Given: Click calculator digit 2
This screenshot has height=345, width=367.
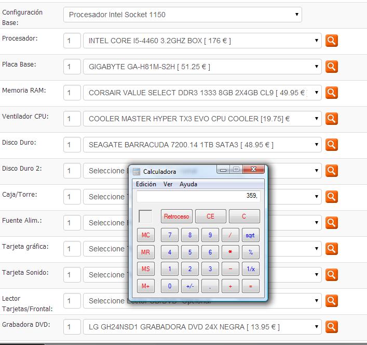Looking at the screenshot, I should click(x=190, y=269).
